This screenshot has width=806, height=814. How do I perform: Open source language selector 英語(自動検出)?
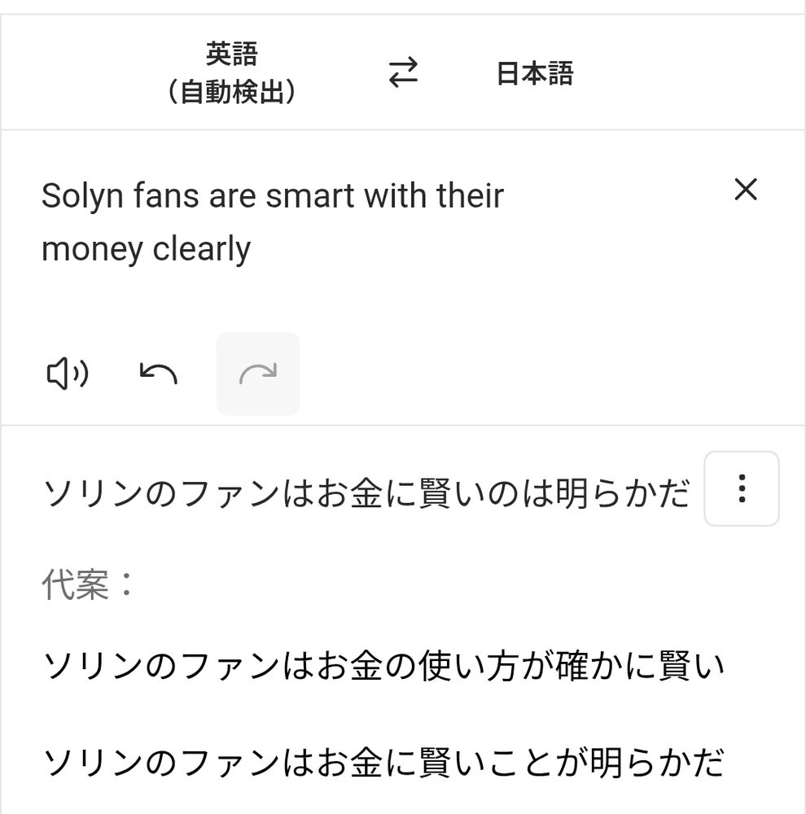pyautogui.click(x=231, y=73)
